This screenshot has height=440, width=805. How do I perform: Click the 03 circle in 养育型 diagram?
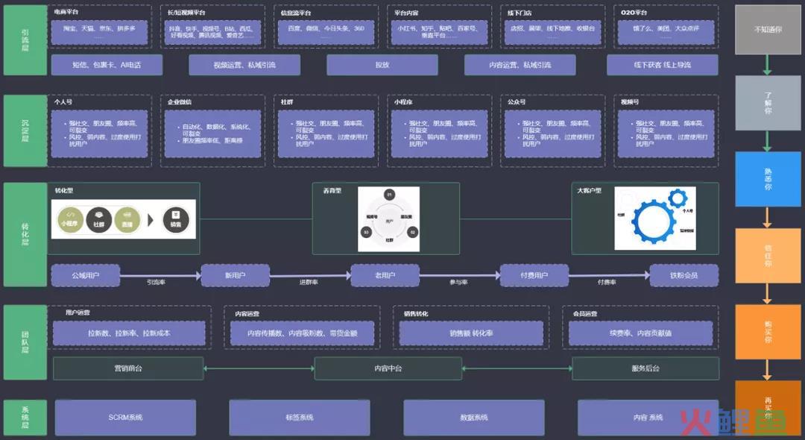366,232
